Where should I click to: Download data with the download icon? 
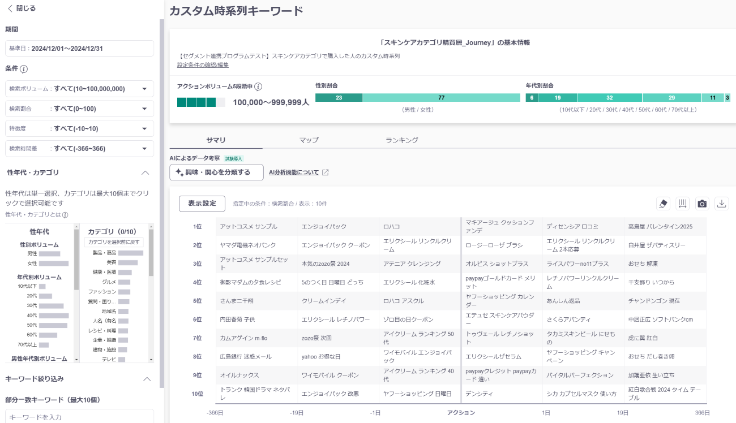(x=721, y=204)
